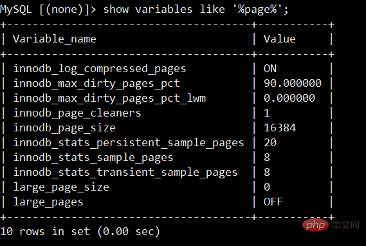Select innodb_stats_persistent_sample_pages variable name

pos(129,143)
